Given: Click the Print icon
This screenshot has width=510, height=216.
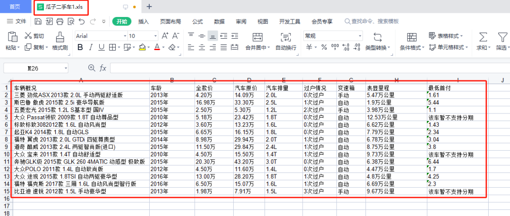Looking at the screenshot, I should click(x=60, y=21).
